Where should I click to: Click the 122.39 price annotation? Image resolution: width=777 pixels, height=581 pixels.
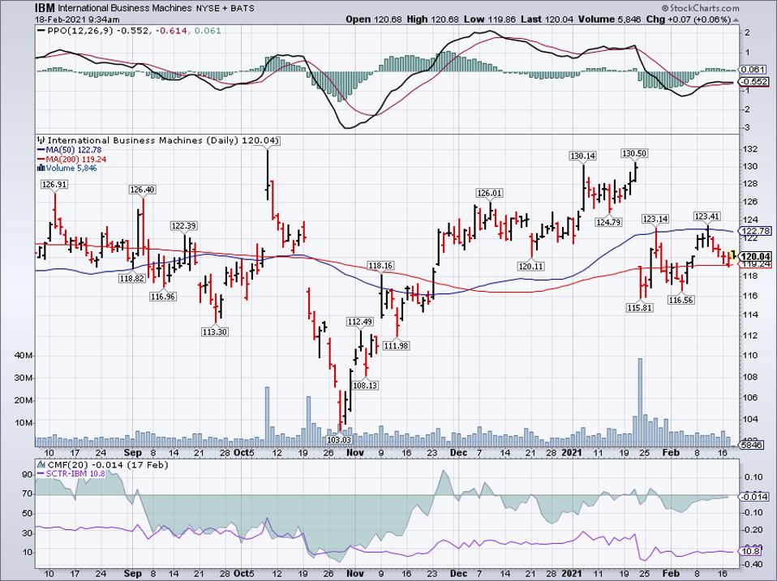(x=184, y=226)
